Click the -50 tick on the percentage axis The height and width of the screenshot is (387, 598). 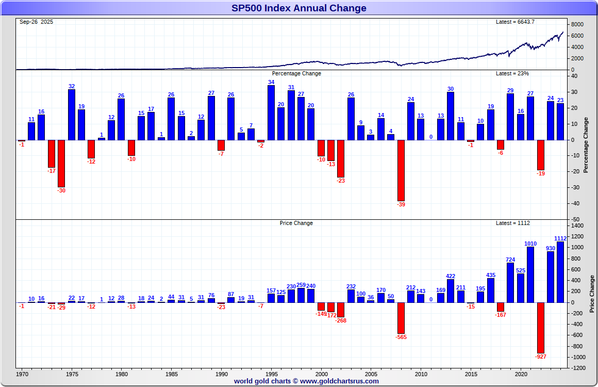(575, 219)
